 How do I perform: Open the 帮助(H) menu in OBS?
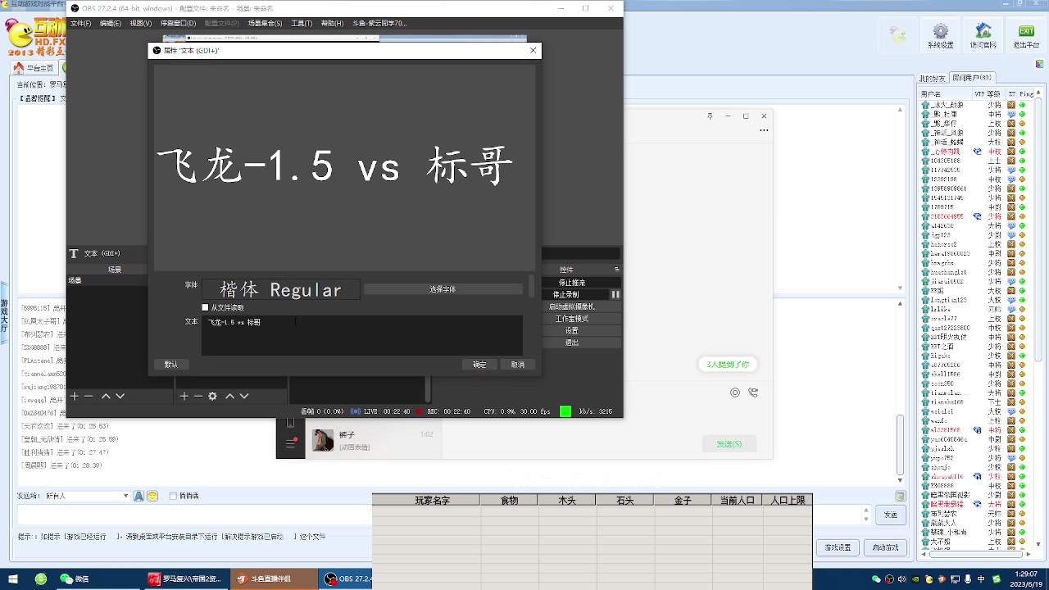click(332, 23)
